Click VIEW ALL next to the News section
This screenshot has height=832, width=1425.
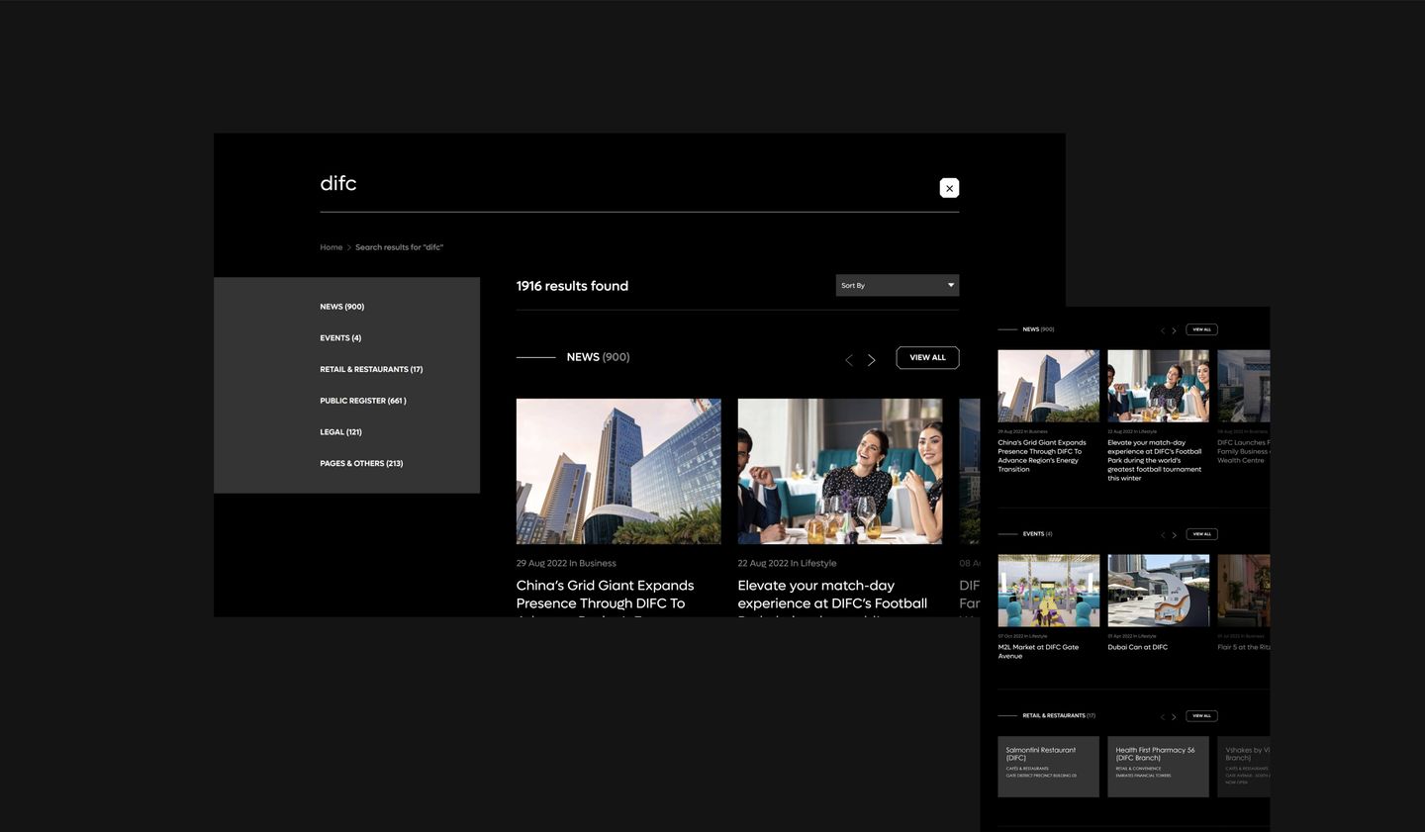click(x=927, y=357)
